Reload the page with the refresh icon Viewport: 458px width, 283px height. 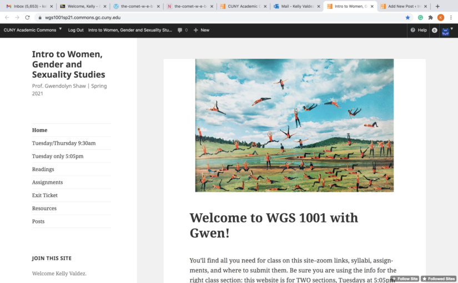(x=27, y=18)
